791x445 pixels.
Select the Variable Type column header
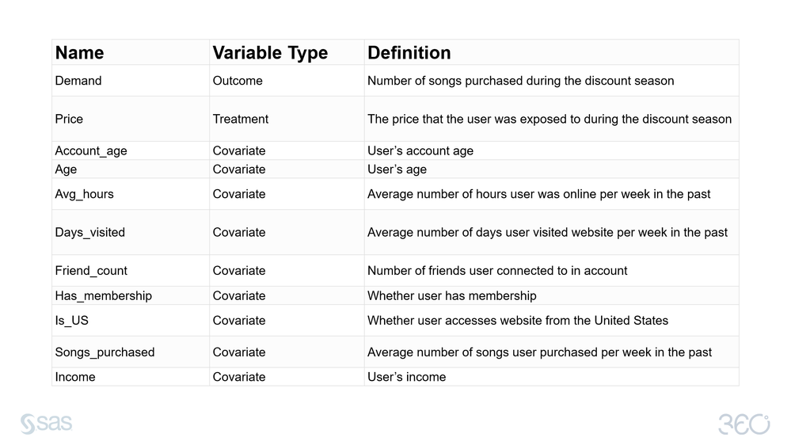click(270, 53)
